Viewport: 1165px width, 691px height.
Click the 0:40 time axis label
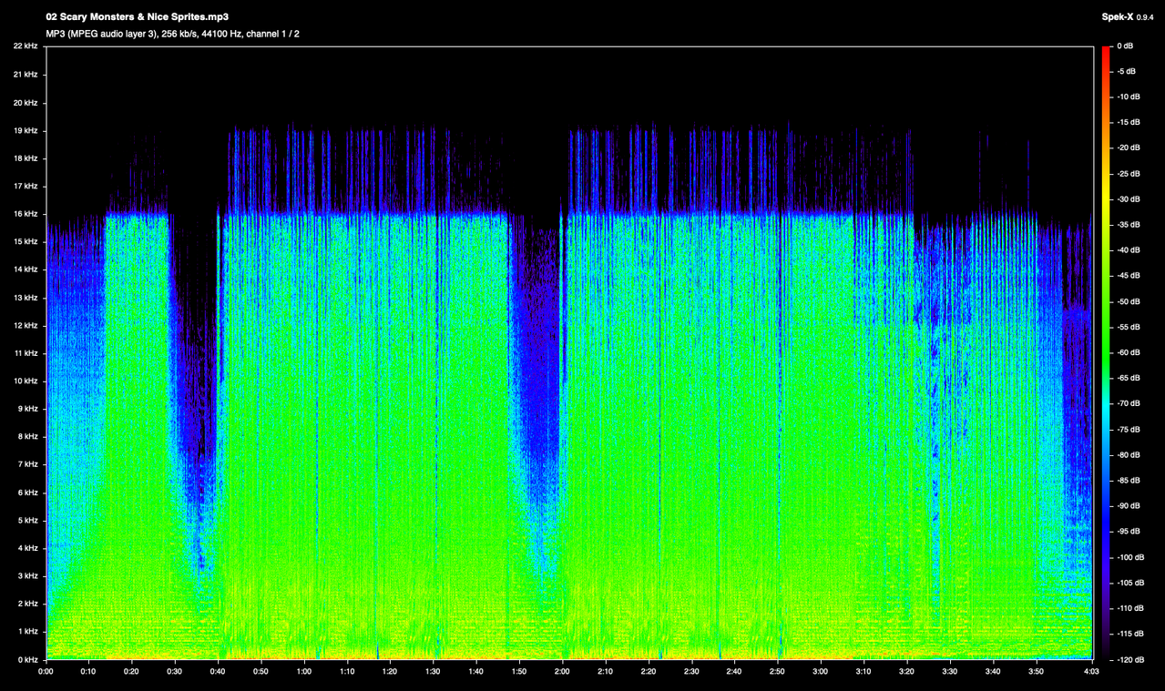tap(218, 672)
